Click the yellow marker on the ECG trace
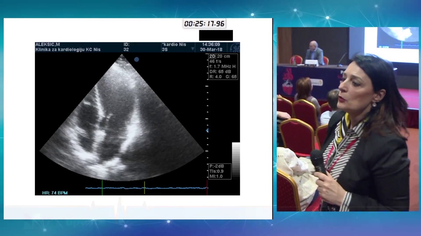Viewport: 421px width, 236px height. pos(144,187)
